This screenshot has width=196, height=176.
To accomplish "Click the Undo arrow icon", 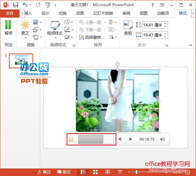I will (x=25, y=5).
